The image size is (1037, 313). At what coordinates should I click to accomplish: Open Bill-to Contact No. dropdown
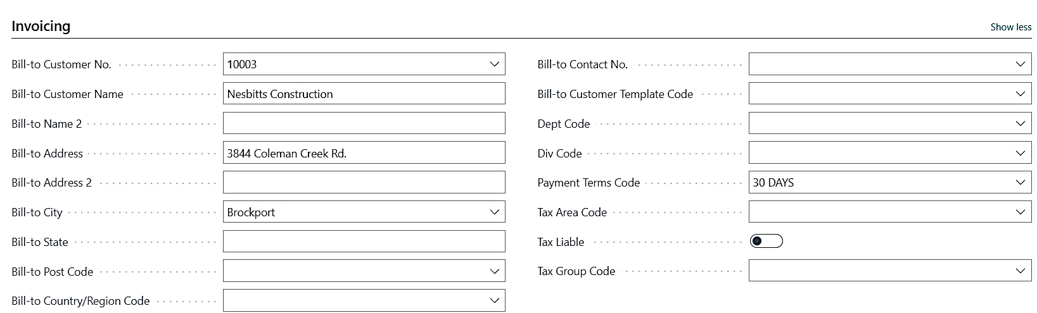[1020, 64]
